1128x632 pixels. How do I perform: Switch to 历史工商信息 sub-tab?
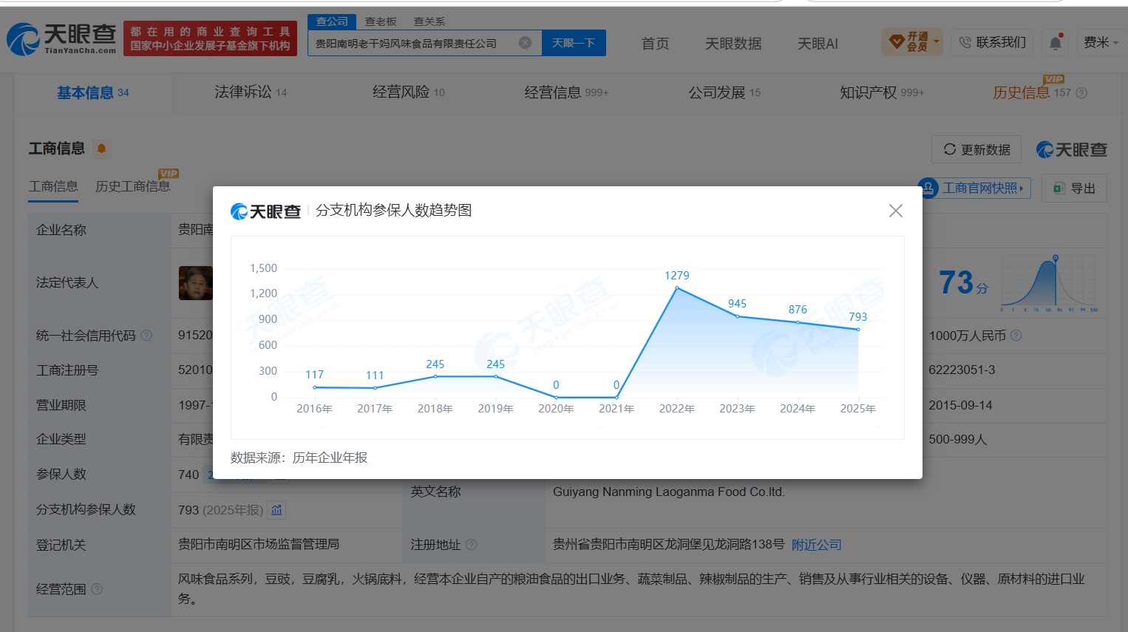[133, 186]
